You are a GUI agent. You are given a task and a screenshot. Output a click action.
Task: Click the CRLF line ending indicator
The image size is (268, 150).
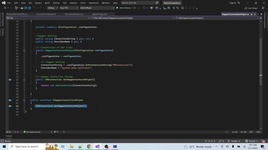coord(258,132)
